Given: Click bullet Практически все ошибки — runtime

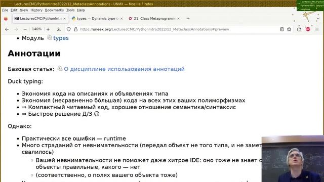Looking at the screenshot, I should click(73, 139).
